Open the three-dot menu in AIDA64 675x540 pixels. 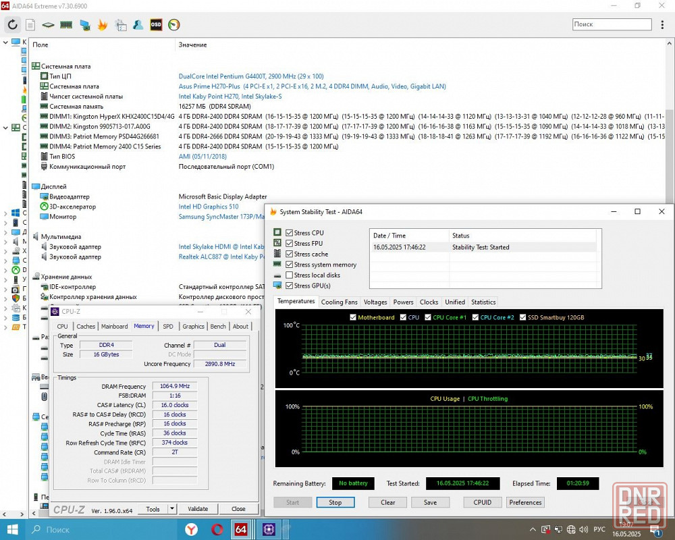click(x=662, y=24)
